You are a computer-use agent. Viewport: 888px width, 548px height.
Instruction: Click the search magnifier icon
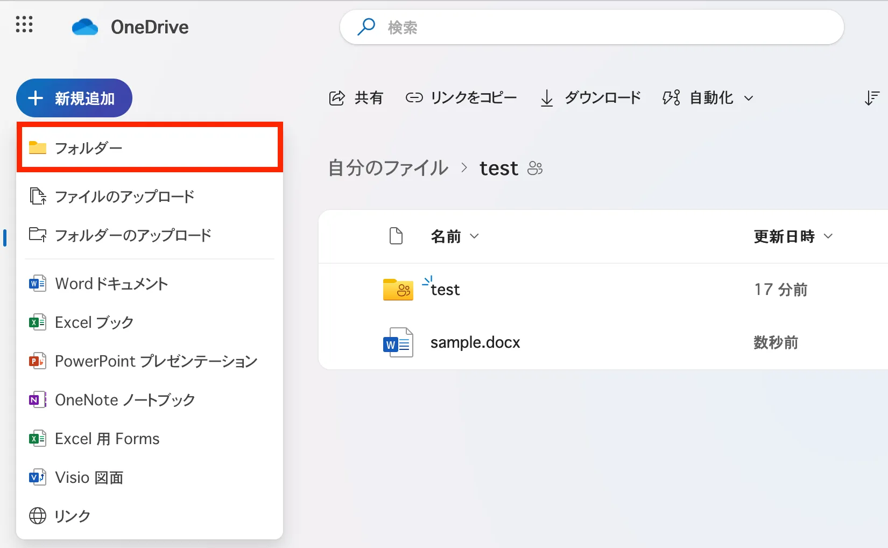[367, 27]
